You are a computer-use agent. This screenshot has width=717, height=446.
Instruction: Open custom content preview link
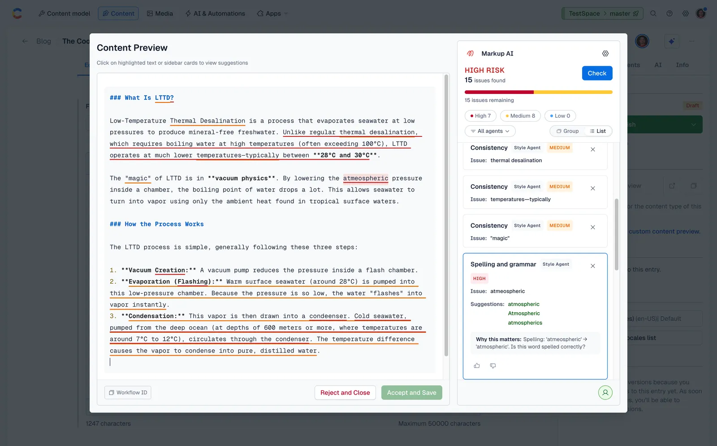(x=665, y=231)
